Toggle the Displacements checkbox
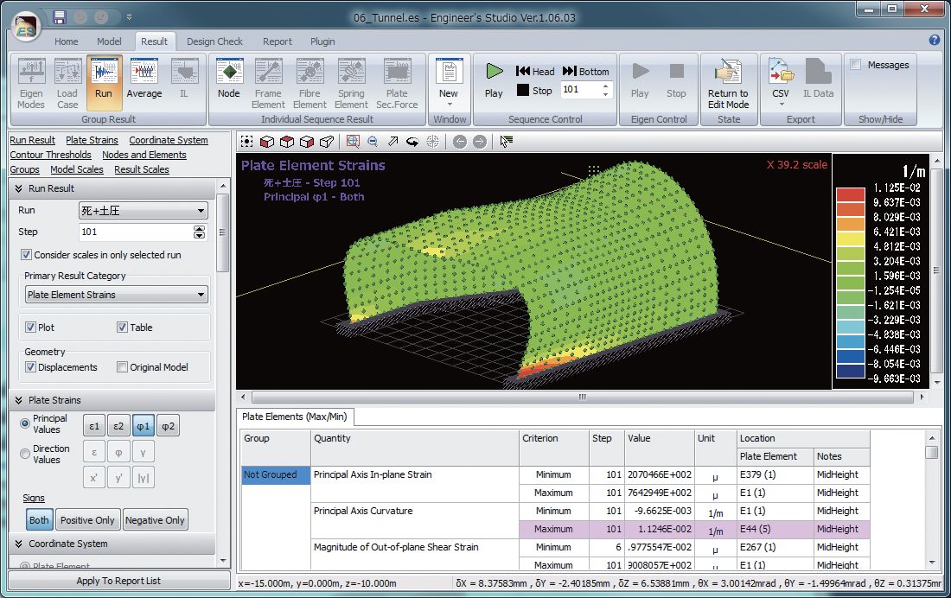This screenshot has width=951, height=598. click(30, 367)
